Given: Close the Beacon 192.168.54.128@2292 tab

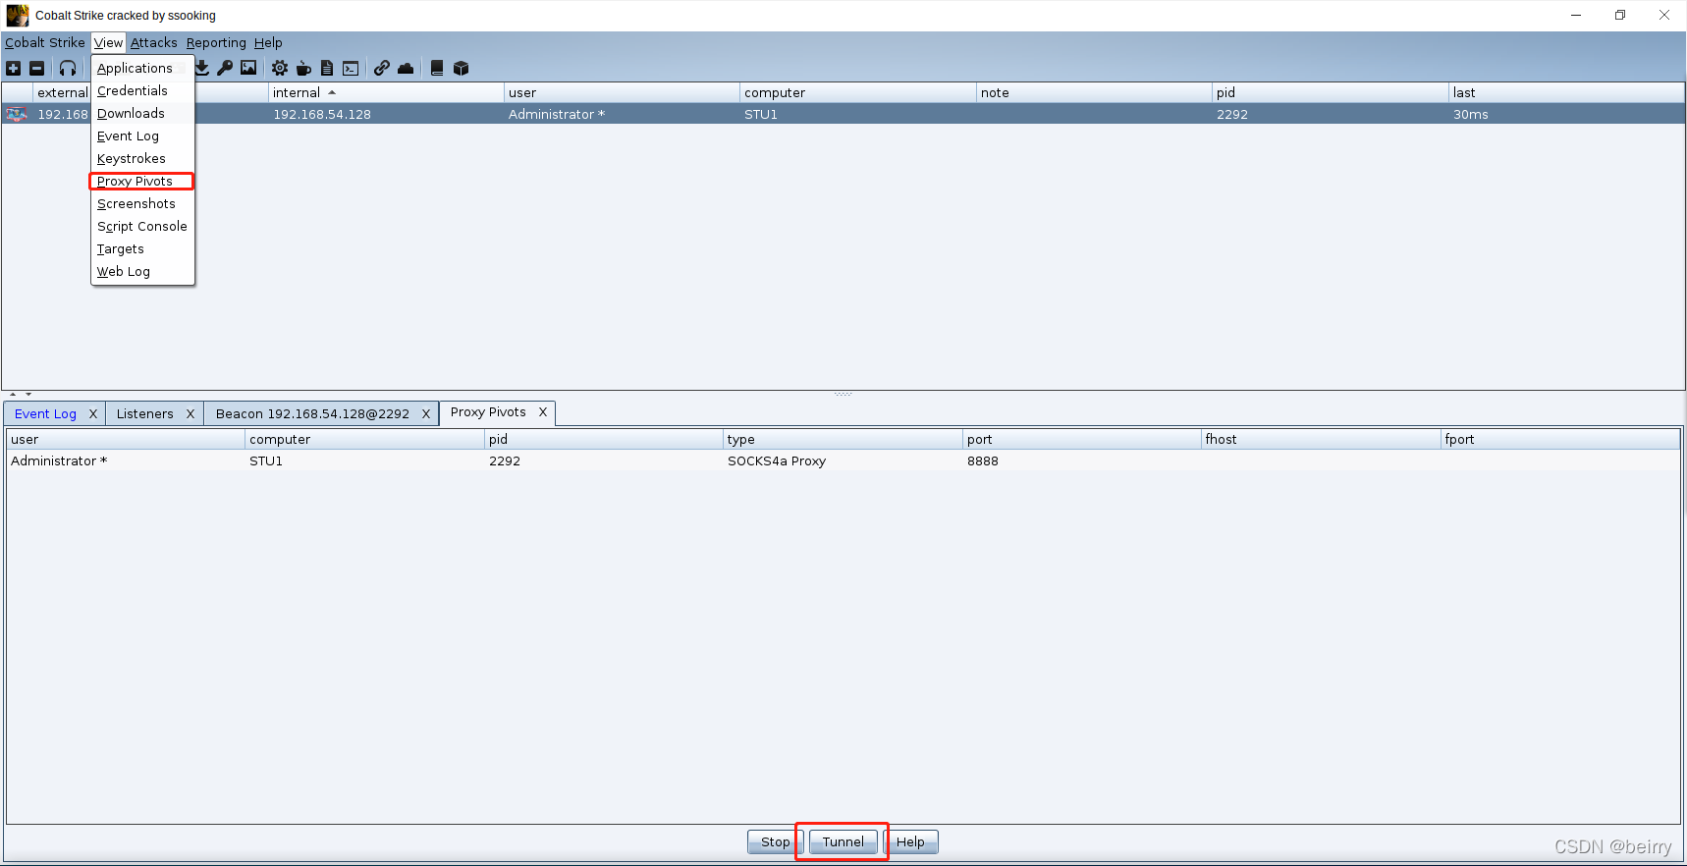Looking at the screenshot, I should tap(426, 413).
